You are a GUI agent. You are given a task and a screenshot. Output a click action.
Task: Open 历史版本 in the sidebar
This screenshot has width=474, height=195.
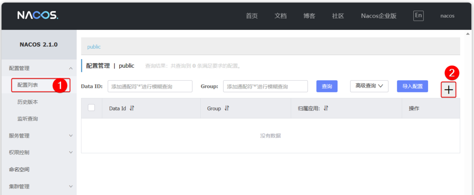click(x=28, y=102)
